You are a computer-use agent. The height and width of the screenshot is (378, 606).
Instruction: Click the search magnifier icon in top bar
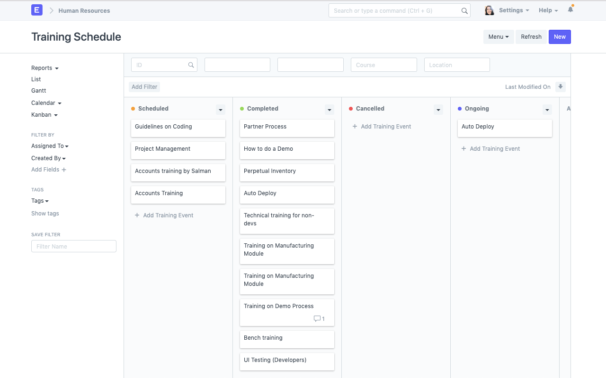coord(464,11)
